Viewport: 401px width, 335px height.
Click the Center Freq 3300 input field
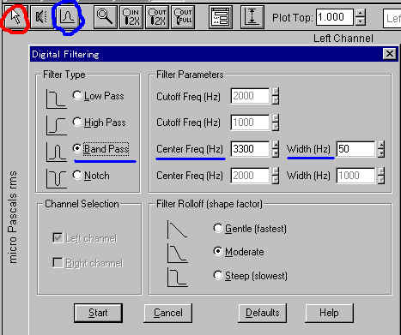[x=250, y=149]
